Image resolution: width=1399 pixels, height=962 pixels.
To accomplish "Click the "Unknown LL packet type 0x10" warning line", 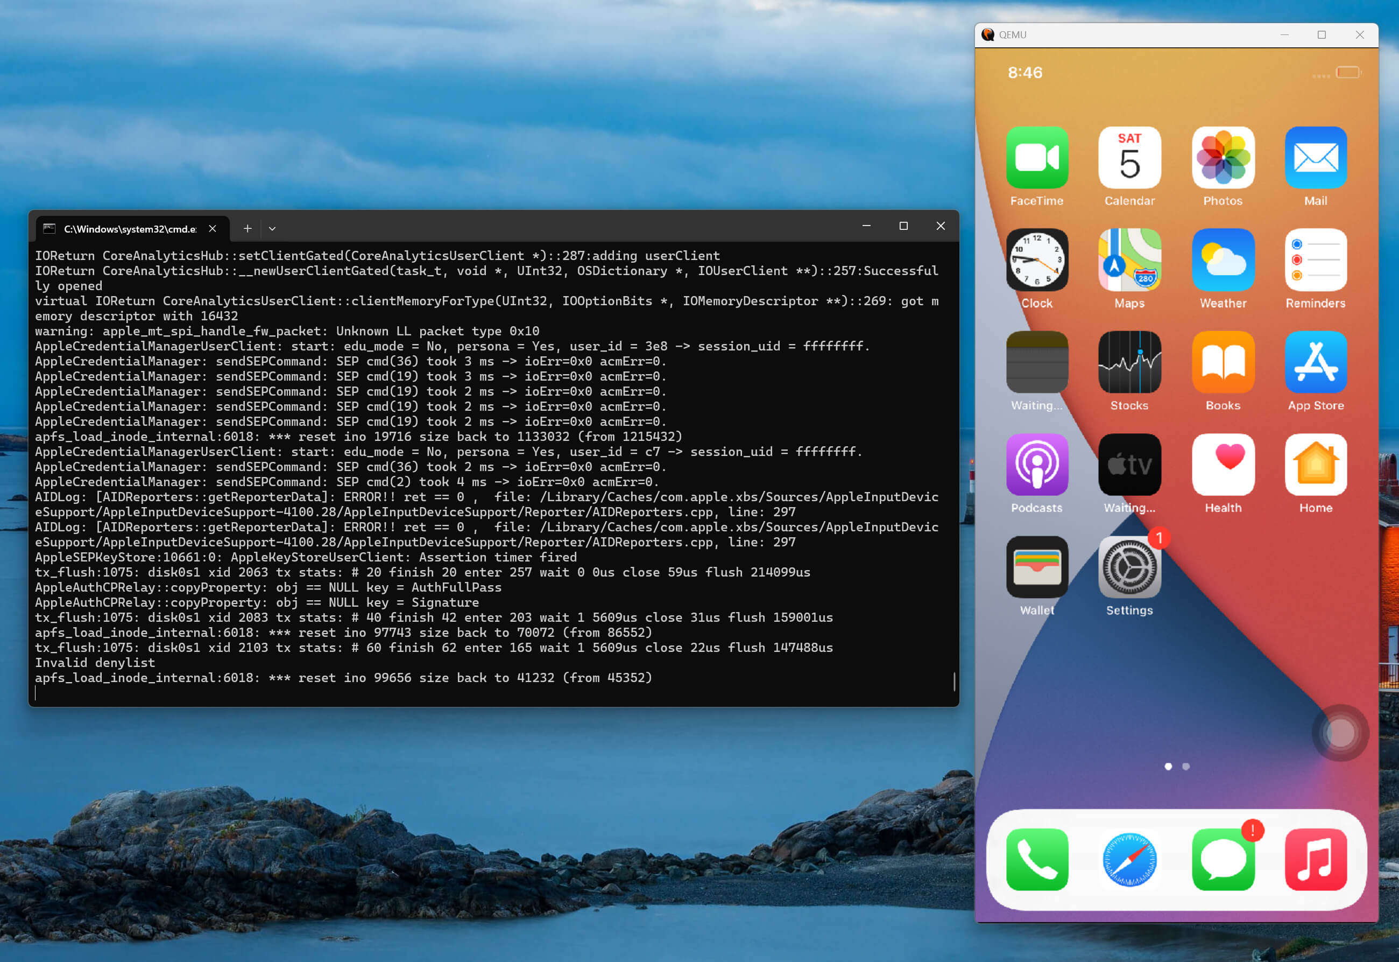I will point(287,331).
